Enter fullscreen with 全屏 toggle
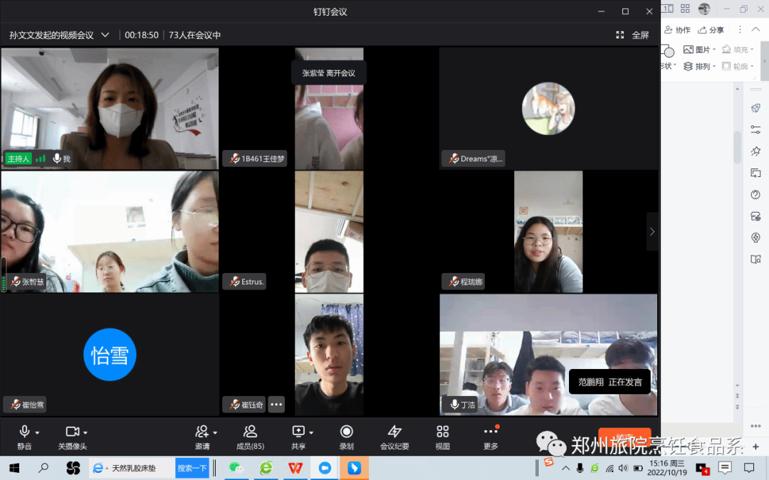This screenshot has width=769, height=480. [x=633, y=35]
